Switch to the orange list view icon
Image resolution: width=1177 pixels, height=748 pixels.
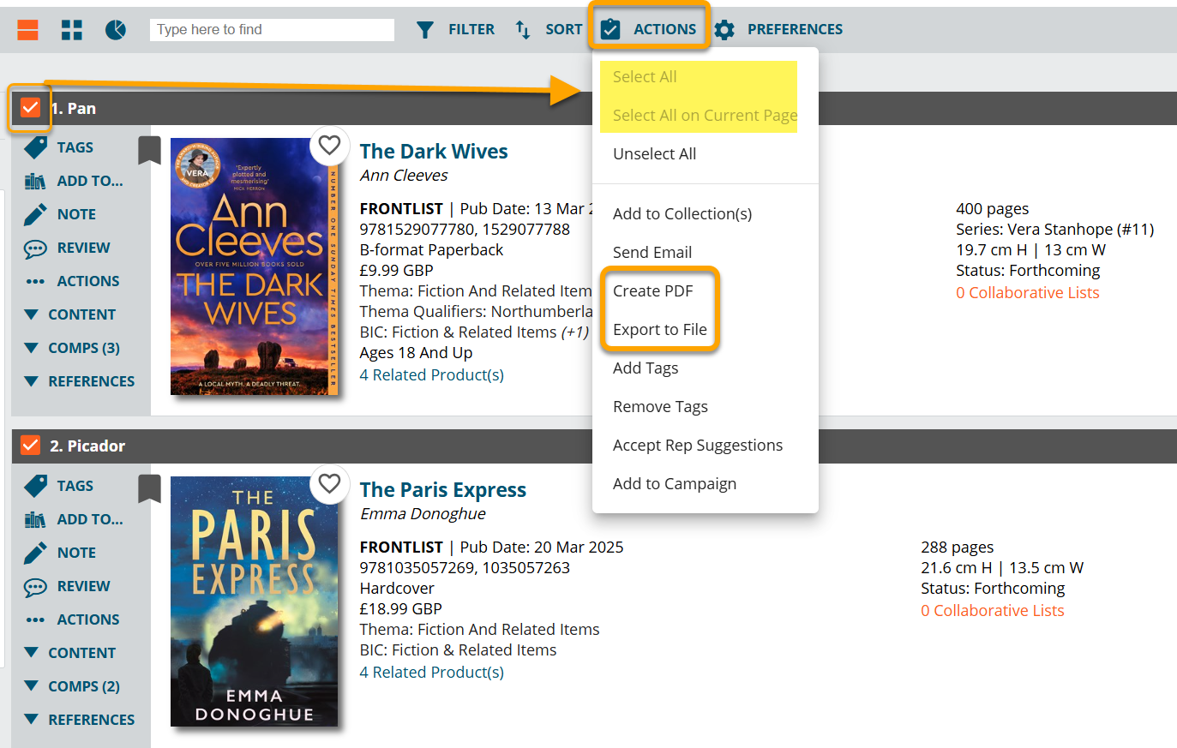tap(28, 30)
